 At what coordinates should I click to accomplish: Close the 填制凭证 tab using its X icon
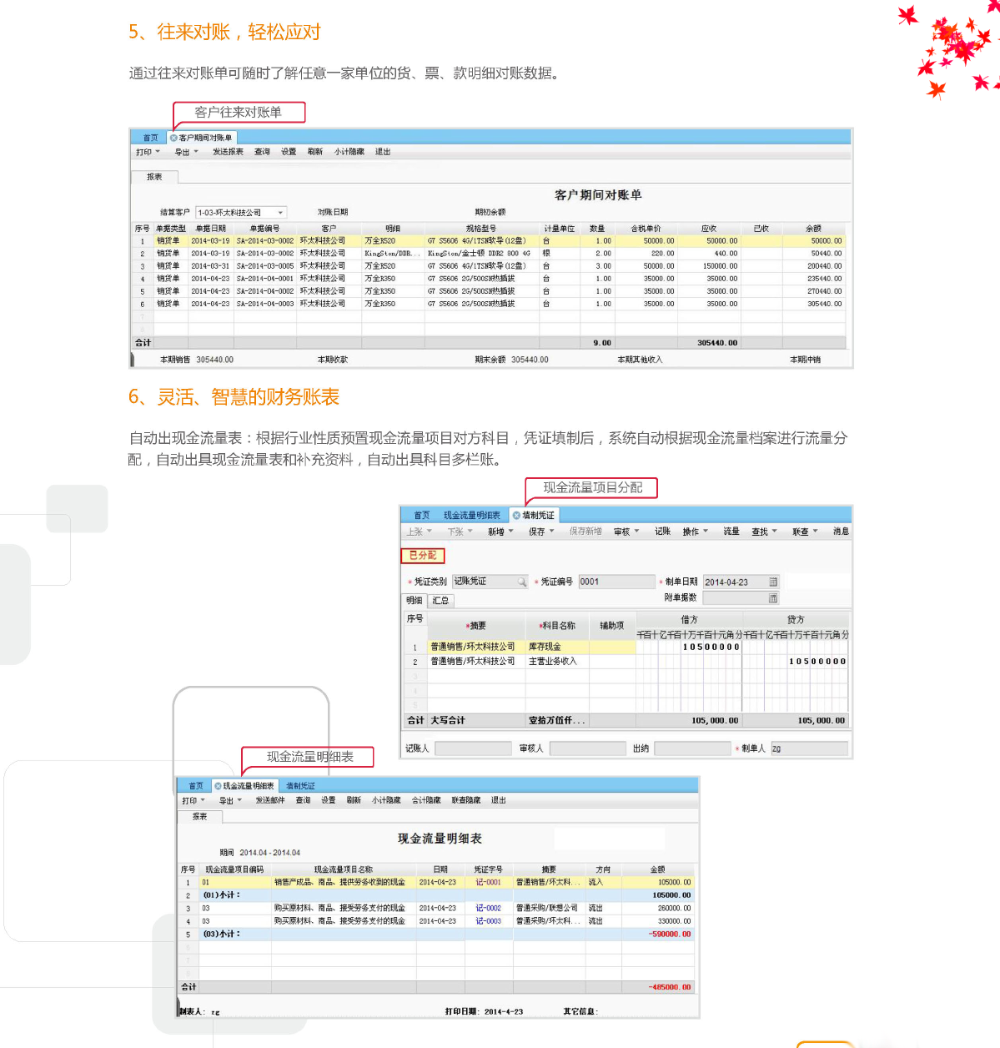click(516, 516)
